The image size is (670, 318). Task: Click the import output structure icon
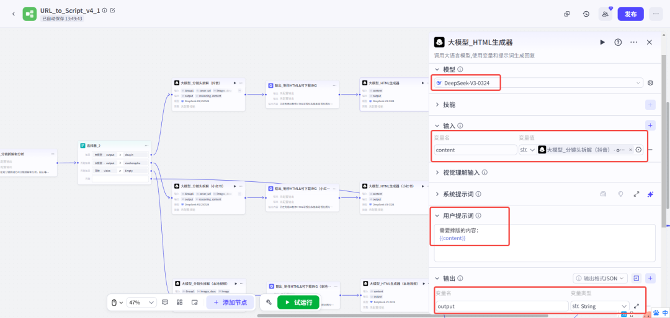636,278
